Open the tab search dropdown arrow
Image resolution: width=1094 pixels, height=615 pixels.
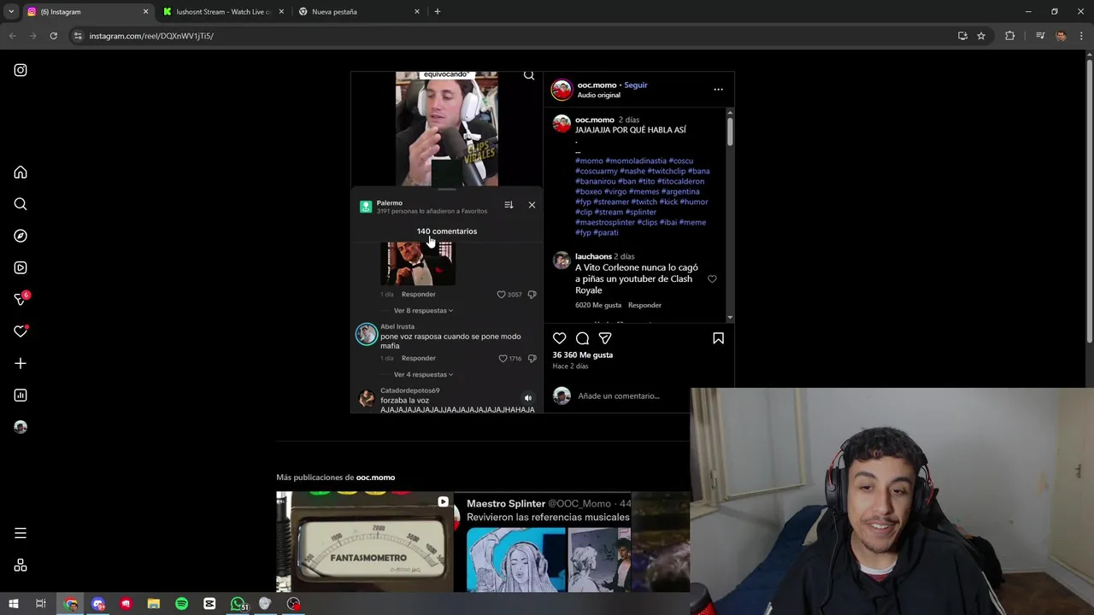(x=11, y=12)
